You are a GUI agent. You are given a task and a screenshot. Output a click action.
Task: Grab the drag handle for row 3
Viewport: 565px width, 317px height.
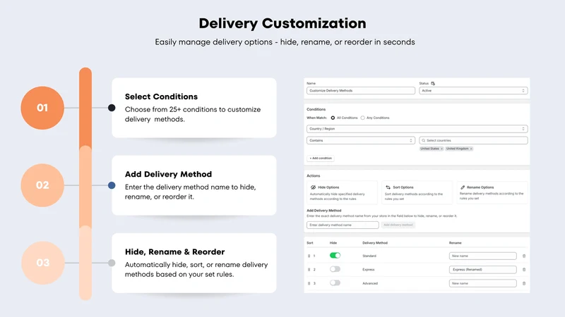coord(309,283)
